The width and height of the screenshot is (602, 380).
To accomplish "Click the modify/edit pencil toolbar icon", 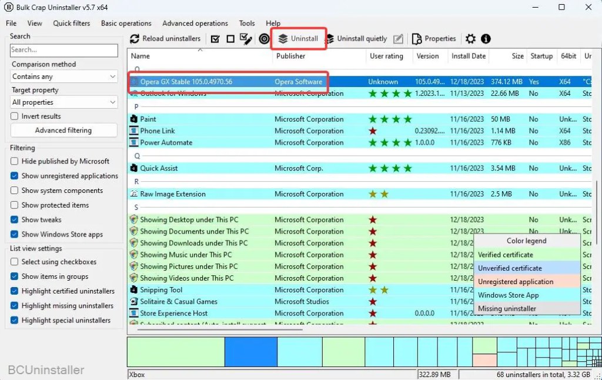I will (399, 39).
